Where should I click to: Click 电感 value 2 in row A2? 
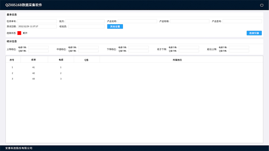(61, 73)
